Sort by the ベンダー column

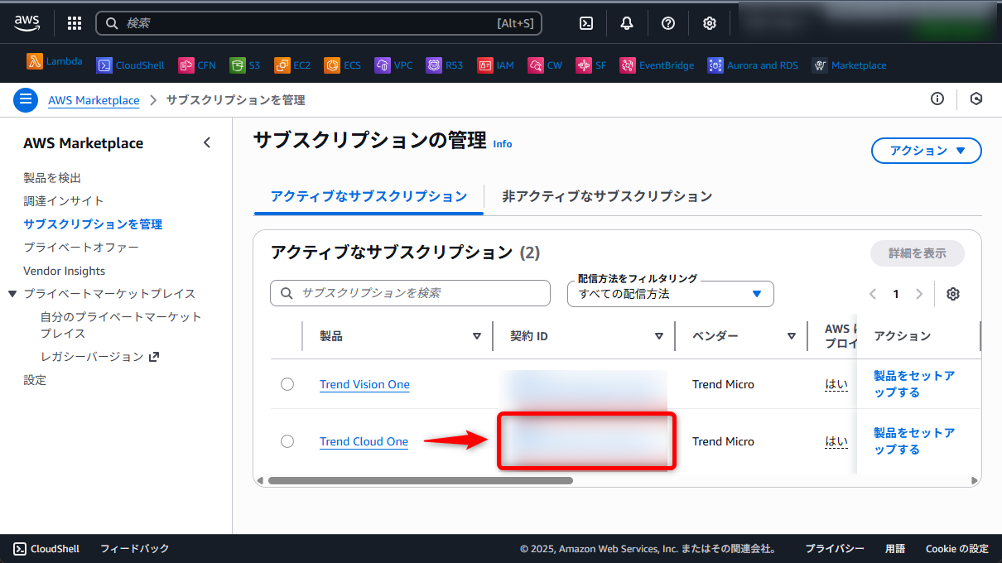791,336
